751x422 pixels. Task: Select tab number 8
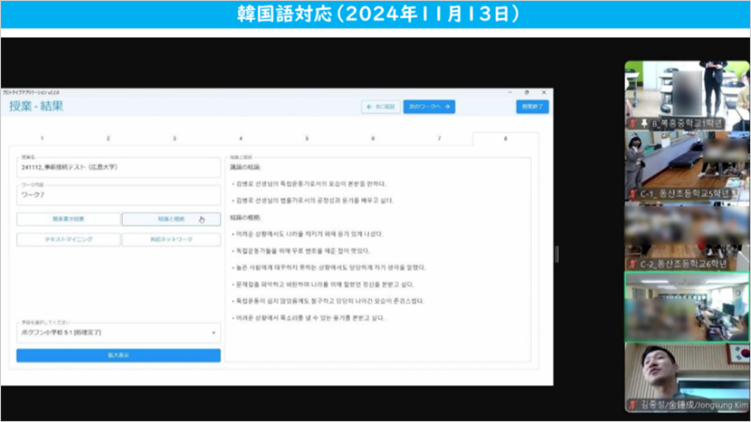pyautogui.click(x=505, y=138)
